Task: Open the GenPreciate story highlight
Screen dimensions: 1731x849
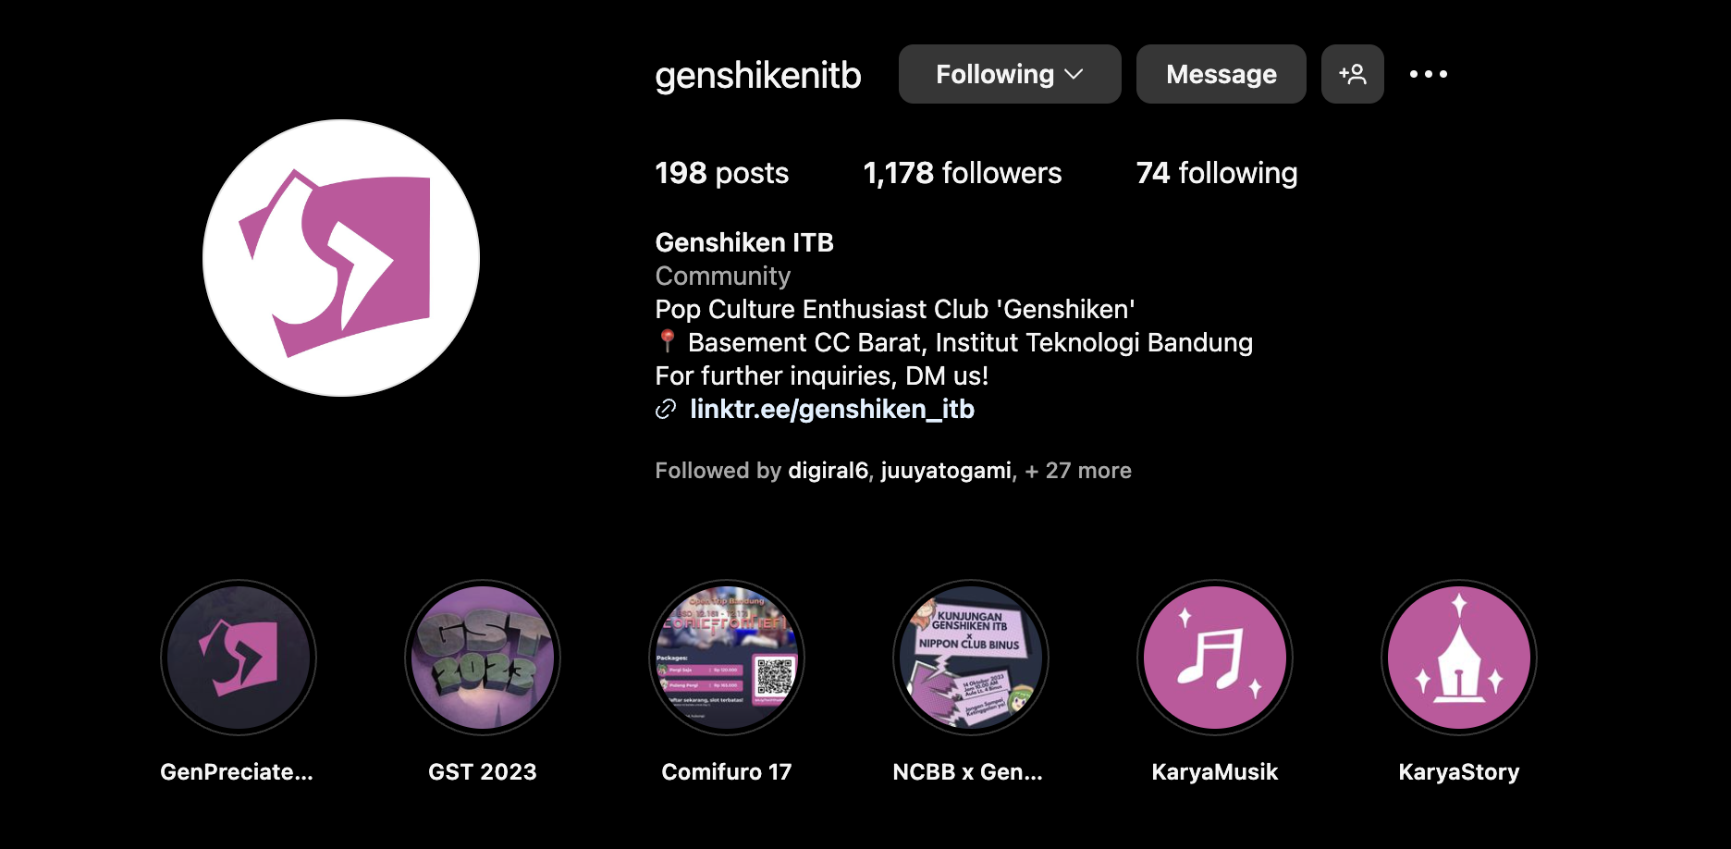Action: tap(239, 658)
